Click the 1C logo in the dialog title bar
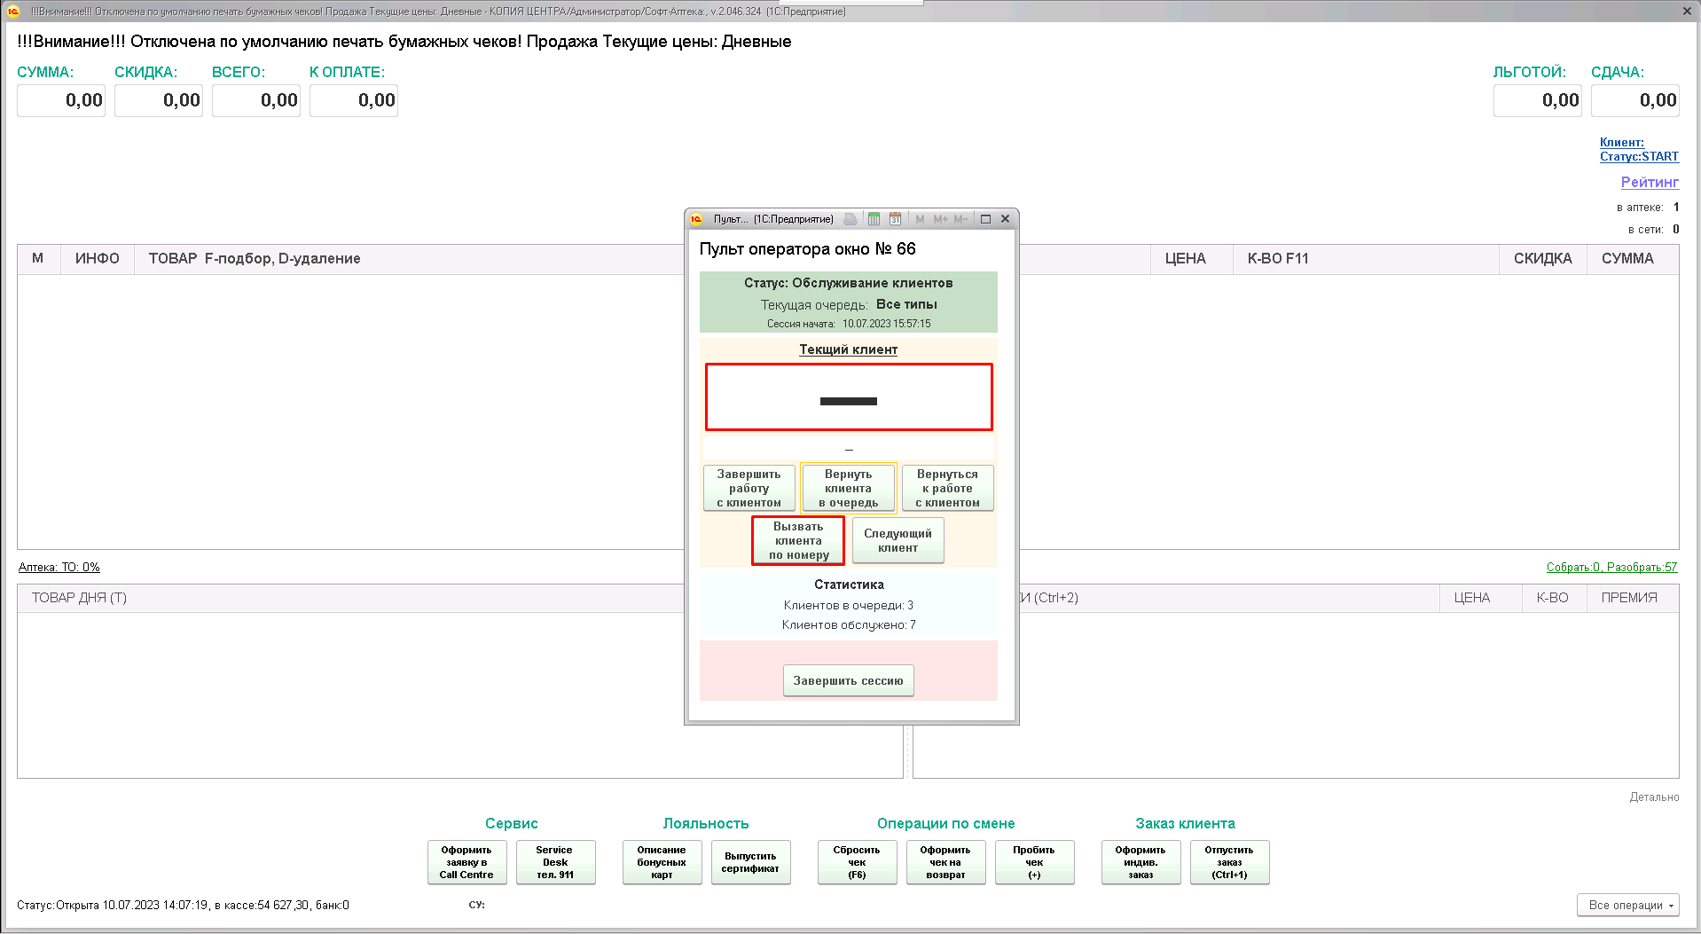This screenshot has height=934, width=1701. point(697,219)
